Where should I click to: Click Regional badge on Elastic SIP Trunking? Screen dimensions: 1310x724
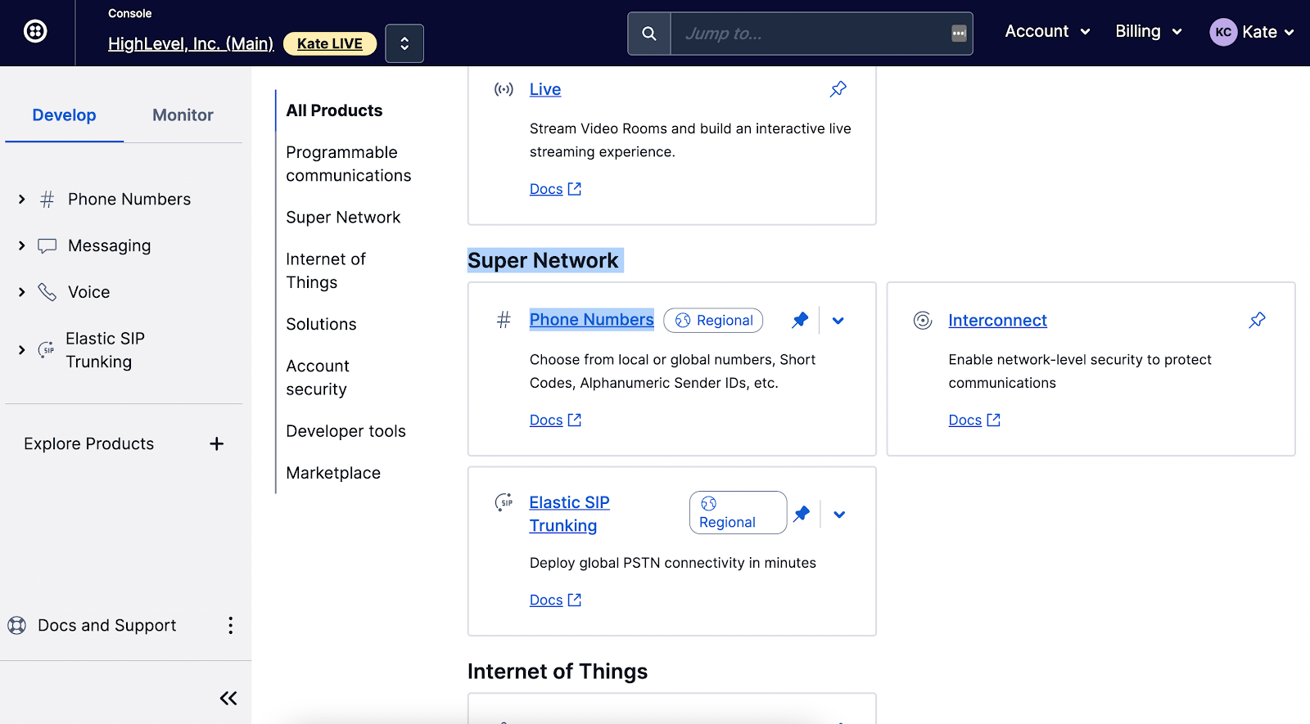tap(738, 513)
